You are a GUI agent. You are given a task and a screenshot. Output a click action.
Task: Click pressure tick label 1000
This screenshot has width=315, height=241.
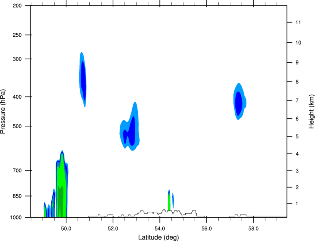[16, 218]
